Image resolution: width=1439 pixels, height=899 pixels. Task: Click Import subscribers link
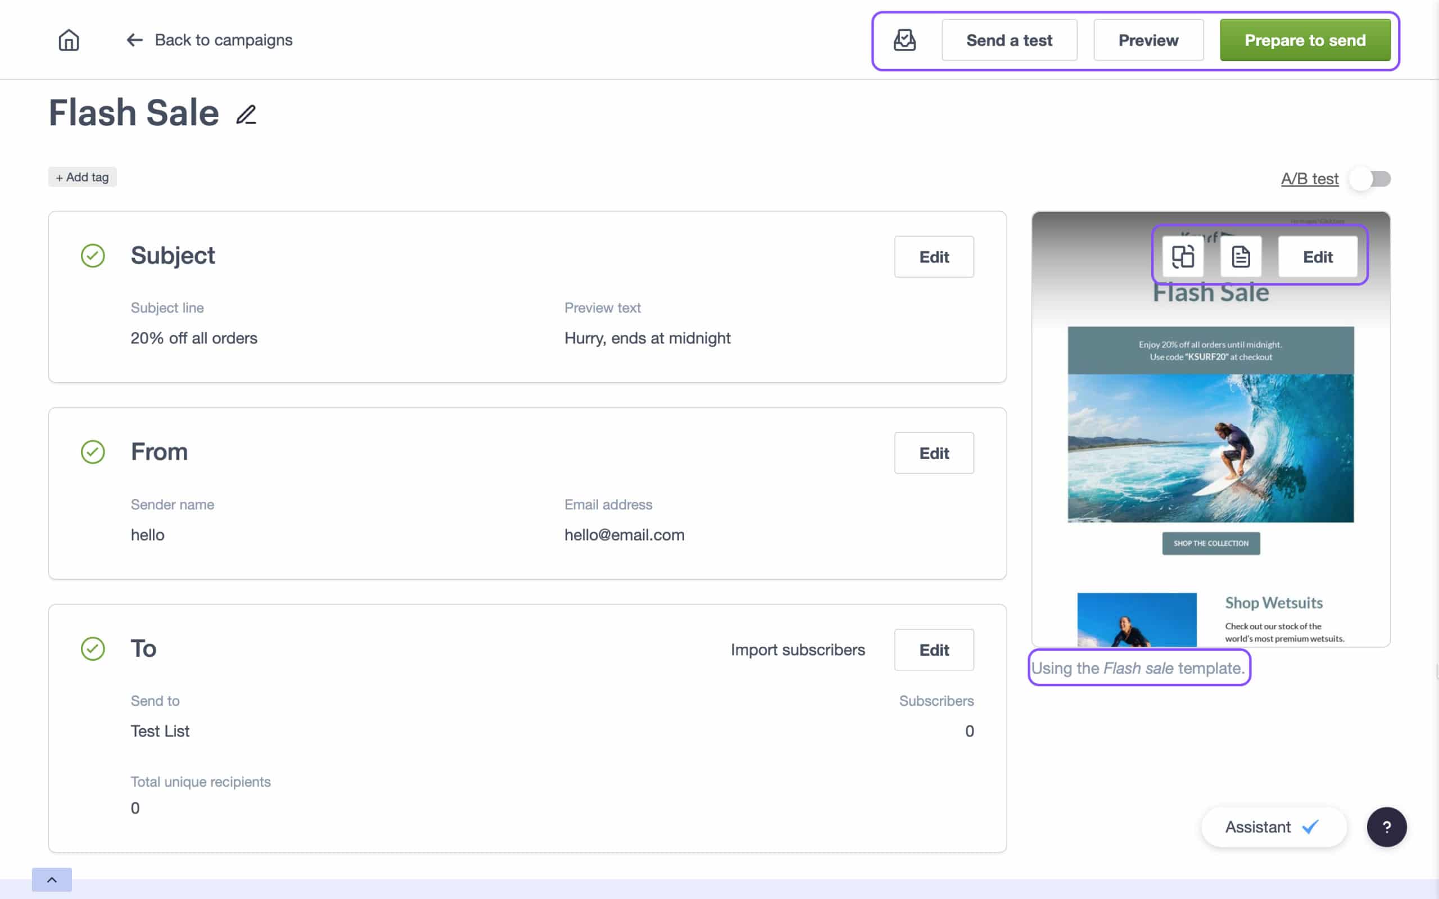[x=798, y=650]
